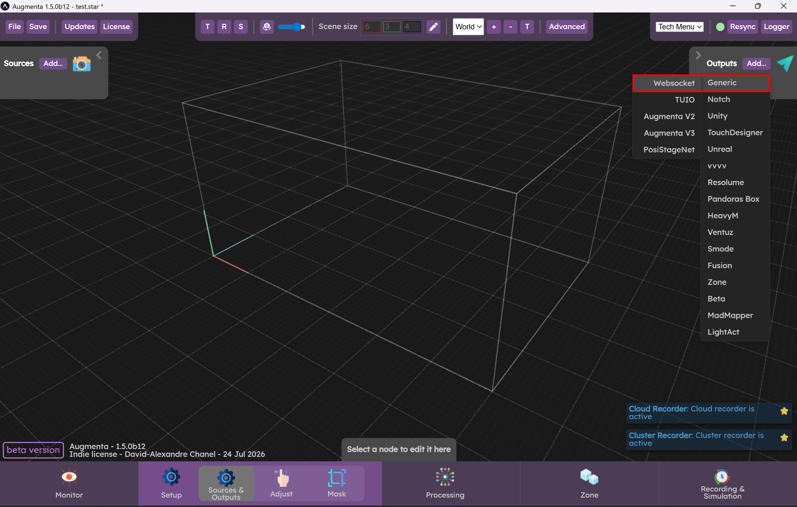The width and height of the screenshot is (797, 507).
Task: Click the Advanced button
Action: [567, 27]
